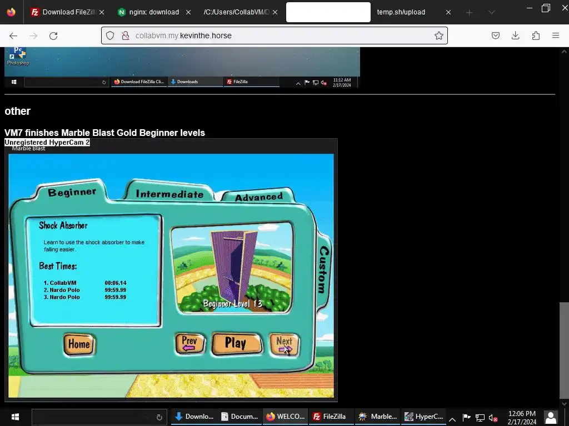Open the Downloads taskbar item
The width and height of the screenshot is (569, 426).
click(x=194, y=417)
